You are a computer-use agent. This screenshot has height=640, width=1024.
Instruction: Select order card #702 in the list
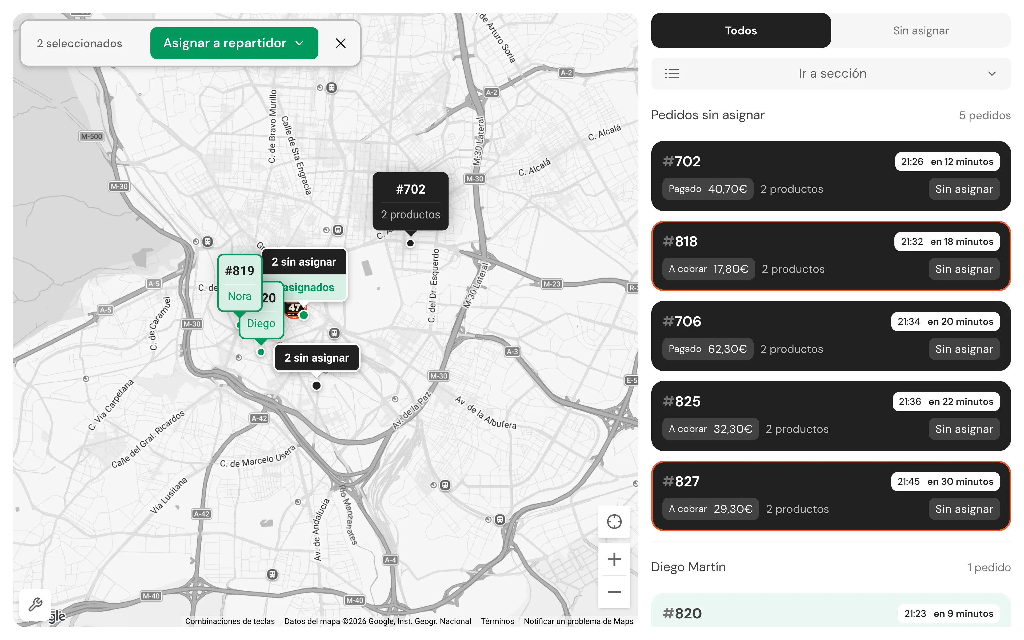tap(831, 176)
